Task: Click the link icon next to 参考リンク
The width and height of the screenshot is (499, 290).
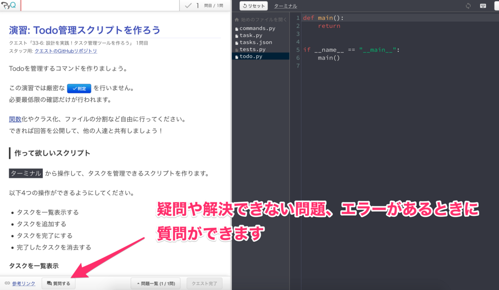Action: [7, 283]
